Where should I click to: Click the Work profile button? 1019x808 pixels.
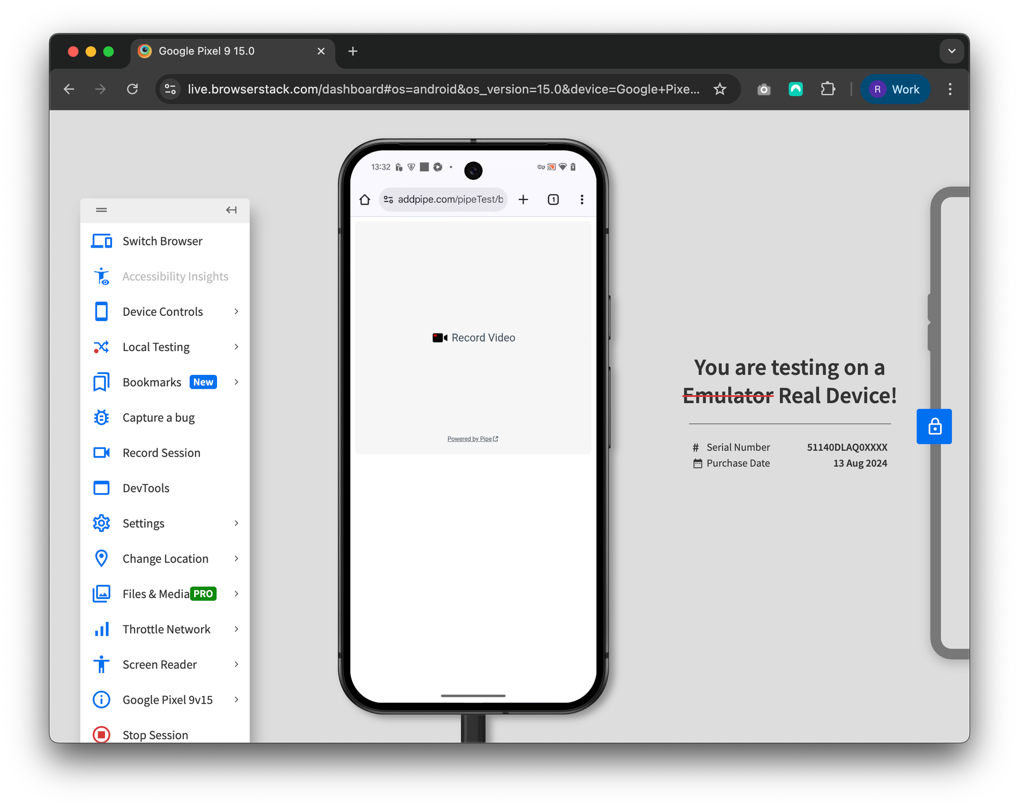pyautogui.click(x=895, y=89)
